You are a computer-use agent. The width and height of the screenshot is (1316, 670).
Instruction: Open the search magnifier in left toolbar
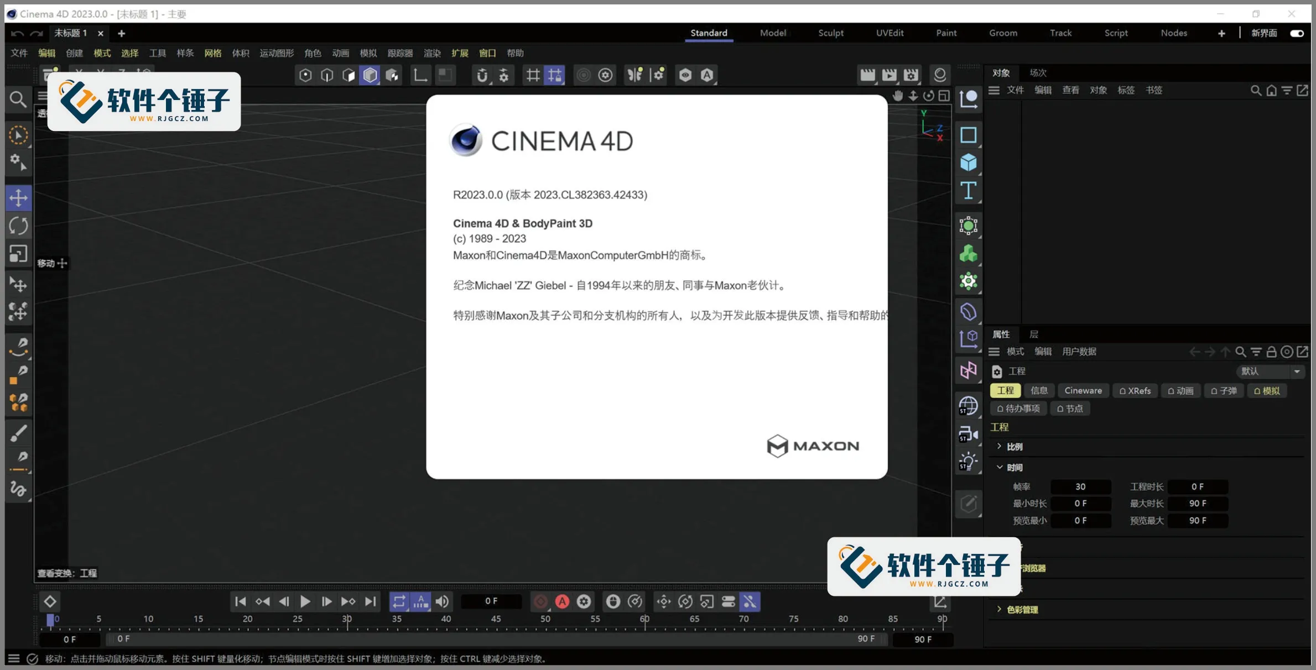(x=18, y=100)
